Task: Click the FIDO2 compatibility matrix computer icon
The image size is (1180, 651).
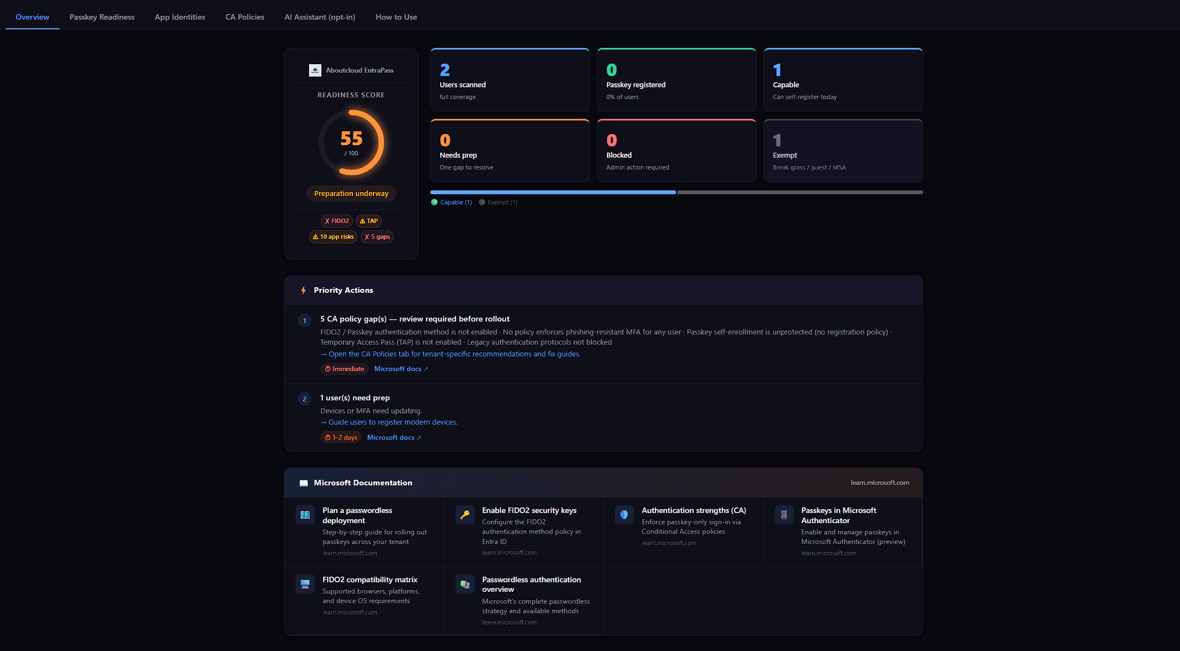Action: [x=305, y=584]
